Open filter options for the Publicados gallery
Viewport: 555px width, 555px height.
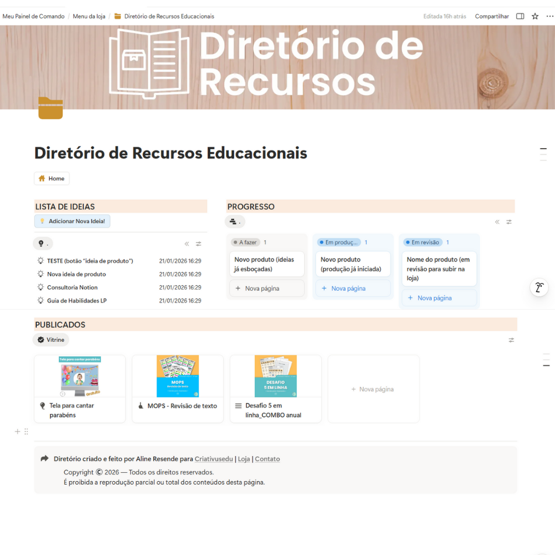coord(511,340)
